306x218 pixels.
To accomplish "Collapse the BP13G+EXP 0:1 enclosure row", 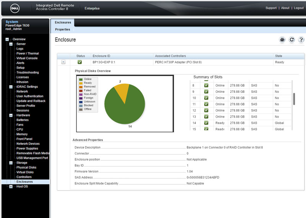I will point(63,62).
